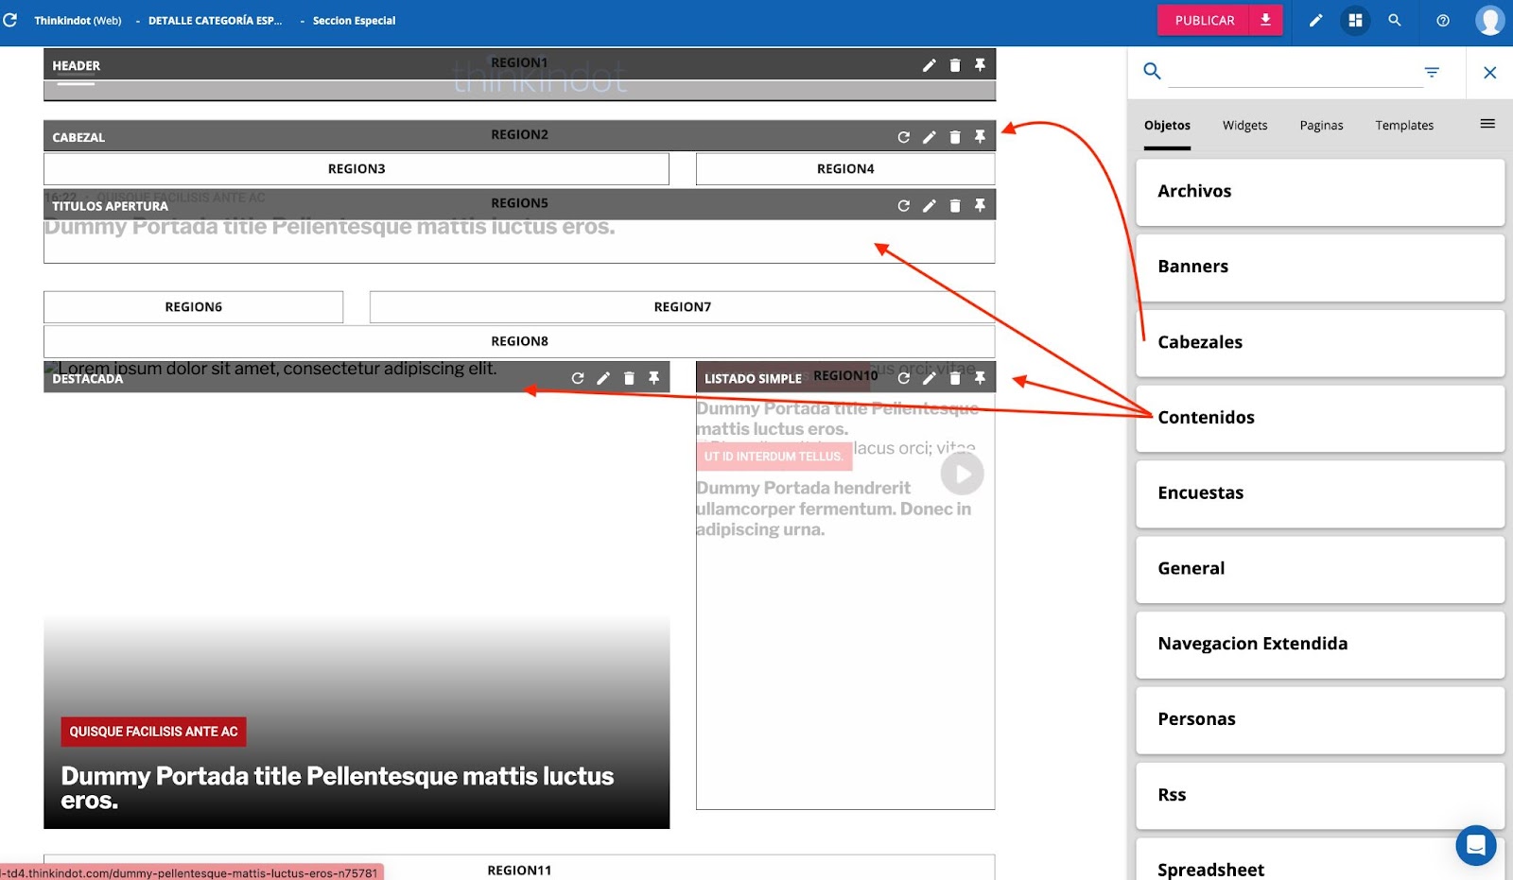Pin the HEADER block
Screen dimensions: 1513x880
(980, 65)
